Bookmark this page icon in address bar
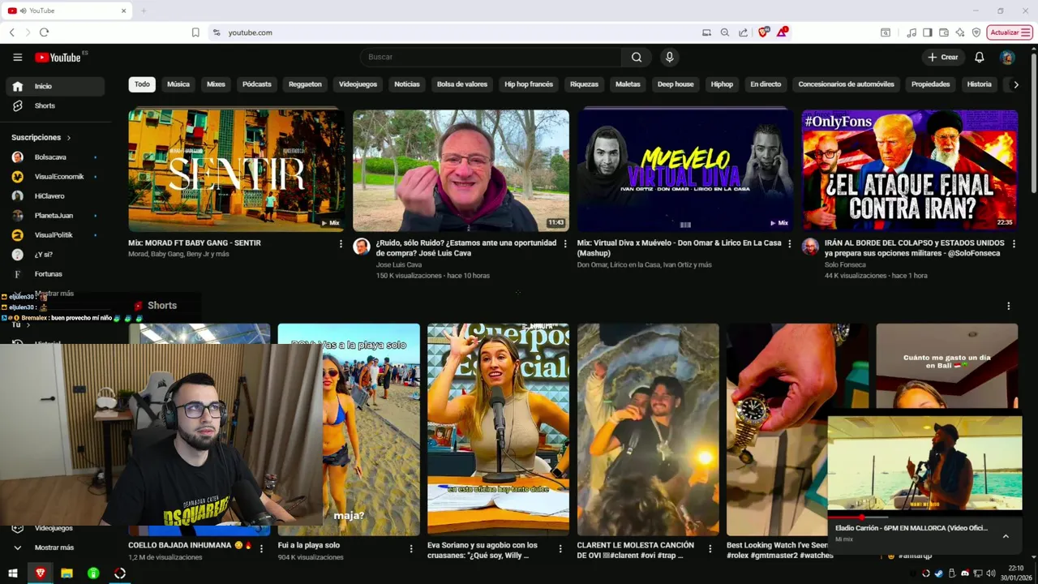 click(x=195, y=32)
